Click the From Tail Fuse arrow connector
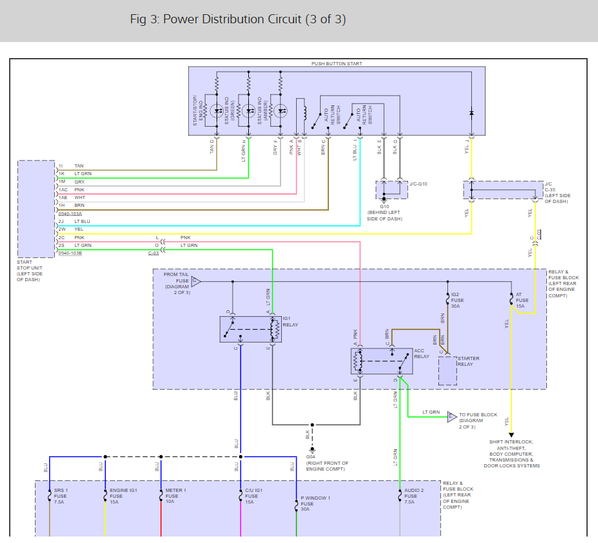 tap(196, 281)
